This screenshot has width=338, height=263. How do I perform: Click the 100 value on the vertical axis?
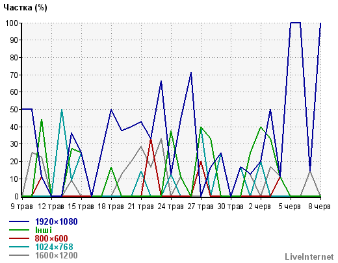(x=12, y=23)
